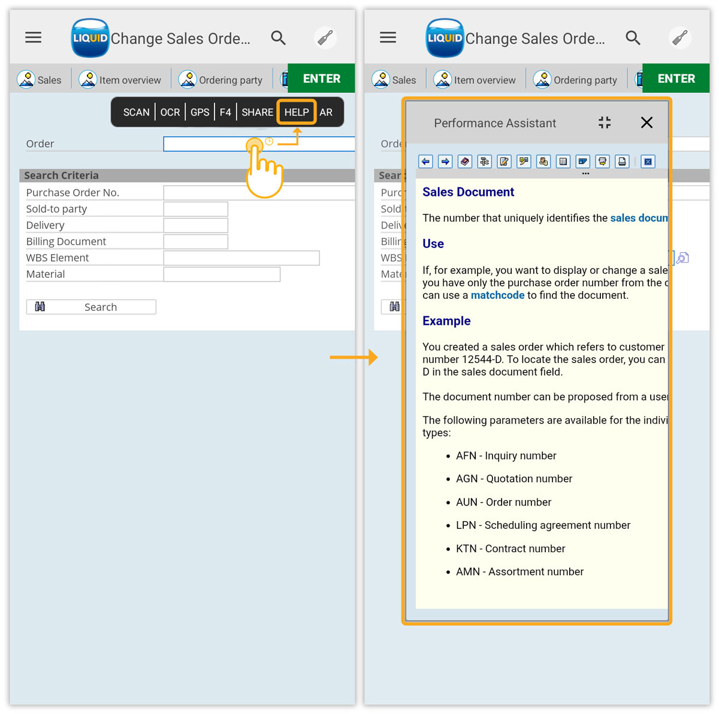Click the 'Sales Document' help heading

[468, 192]
